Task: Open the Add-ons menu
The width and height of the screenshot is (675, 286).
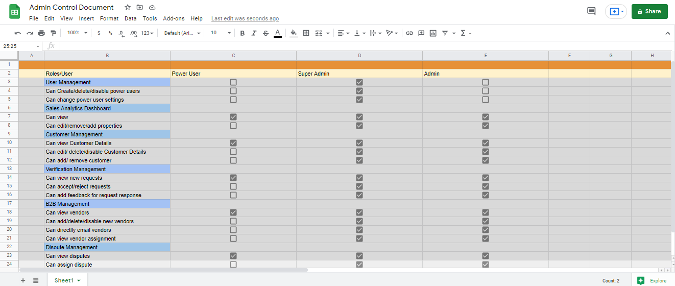Action: click(174, 18)
